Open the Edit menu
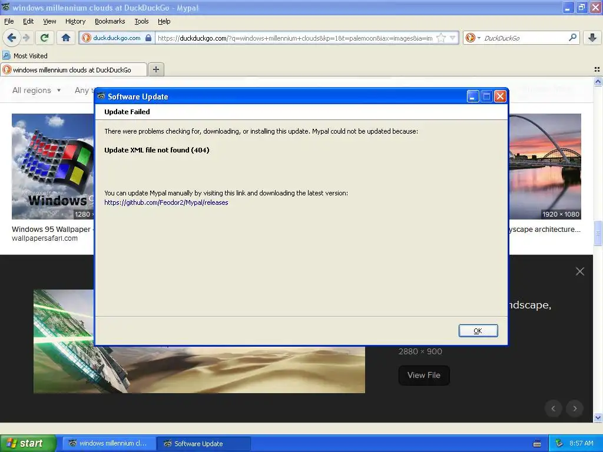Image resolution: width=603 pixels, height=452 pixels. [28, 22]
